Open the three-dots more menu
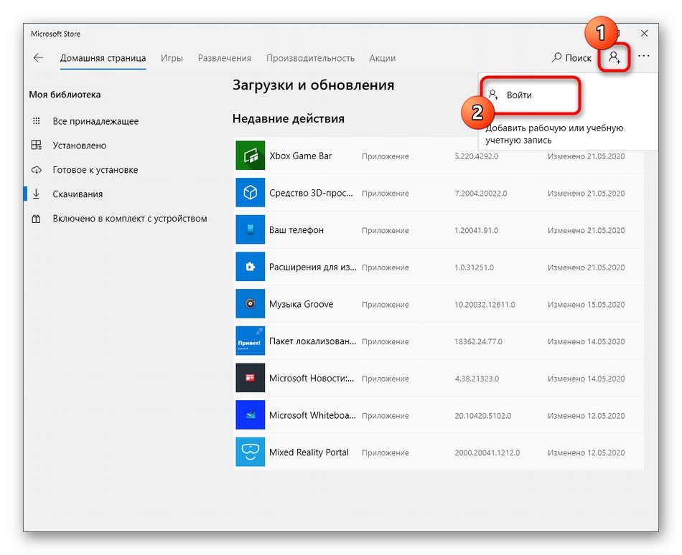 (x=643, y=57)
